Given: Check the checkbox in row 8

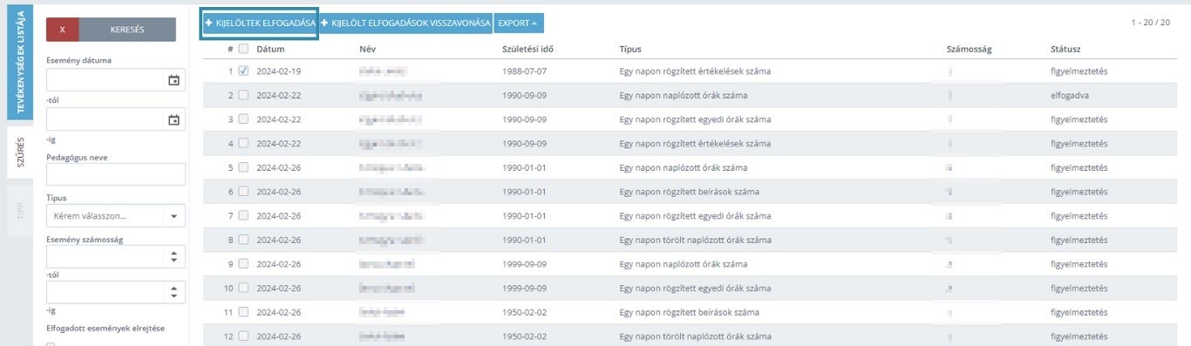Looking at the screenshot, I should click(x=243, y=240).
